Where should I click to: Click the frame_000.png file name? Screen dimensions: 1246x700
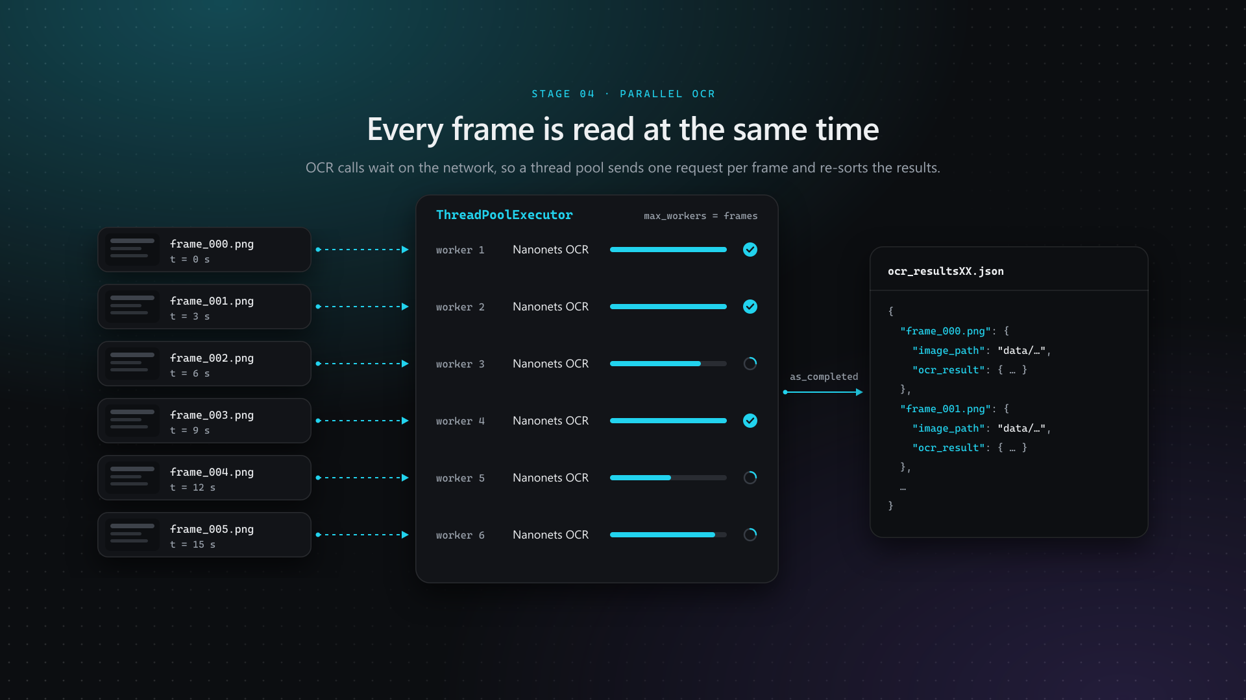(x=212, y=244)
